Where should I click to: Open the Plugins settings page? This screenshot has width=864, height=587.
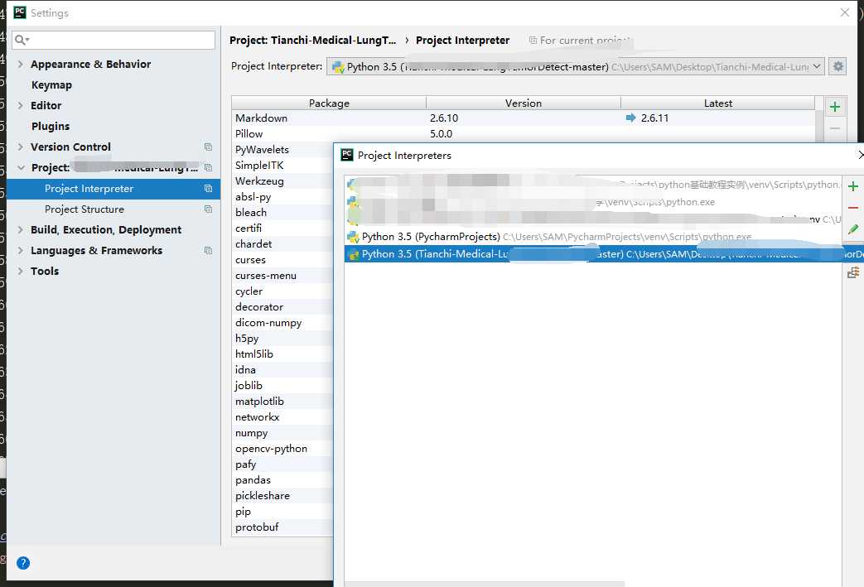click(51, 126)
